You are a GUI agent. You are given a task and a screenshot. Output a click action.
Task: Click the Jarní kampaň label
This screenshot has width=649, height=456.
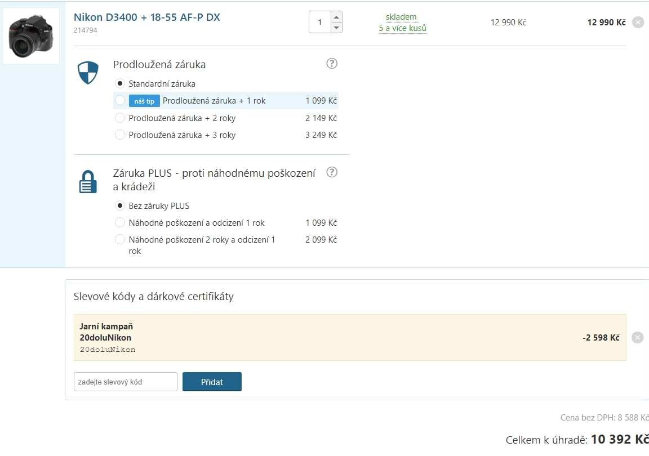pos(106,327)
